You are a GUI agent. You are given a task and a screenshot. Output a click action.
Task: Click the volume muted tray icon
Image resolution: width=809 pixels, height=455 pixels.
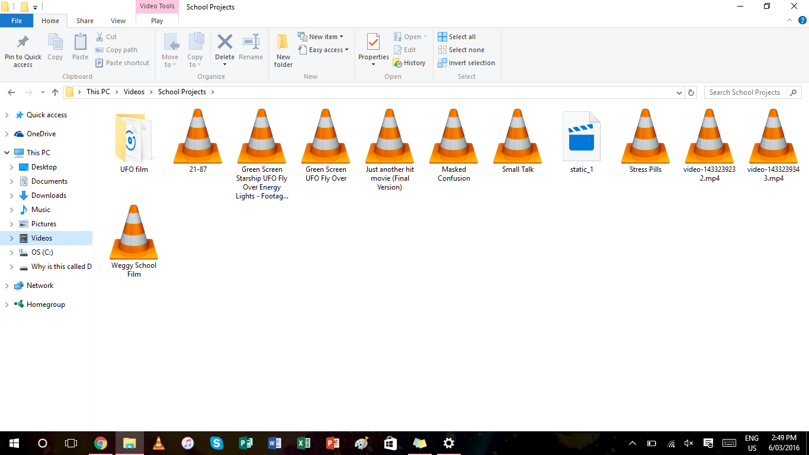[689, 443]
